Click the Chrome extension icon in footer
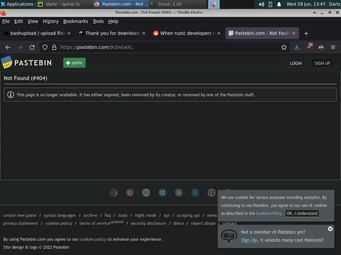 (114, 193)
